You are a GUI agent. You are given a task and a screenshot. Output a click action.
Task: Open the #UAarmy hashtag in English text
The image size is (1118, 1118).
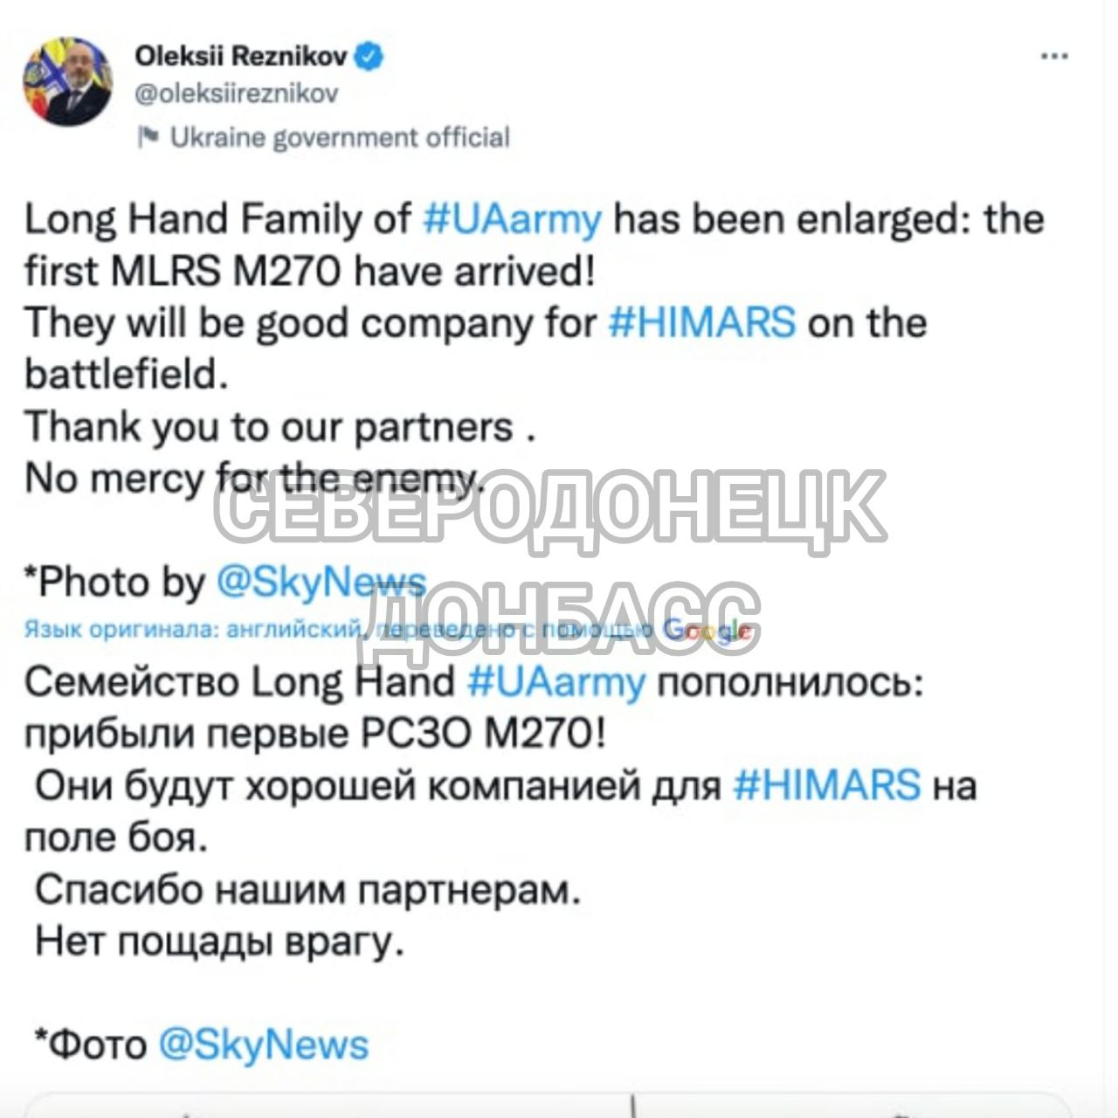tap(513, 219)
